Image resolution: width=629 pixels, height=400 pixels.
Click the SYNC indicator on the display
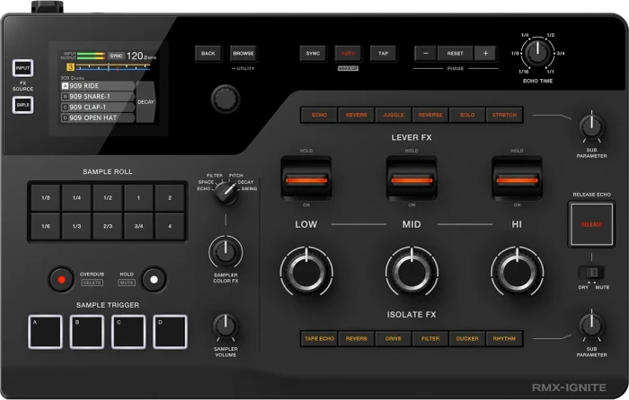click(116, 56)
